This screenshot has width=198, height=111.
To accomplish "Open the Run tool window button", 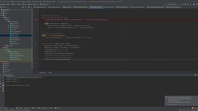I will click(x=12, y=108).
